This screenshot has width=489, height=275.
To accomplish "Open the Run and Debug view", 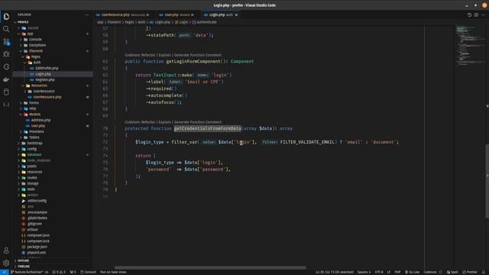I will 6,54.
